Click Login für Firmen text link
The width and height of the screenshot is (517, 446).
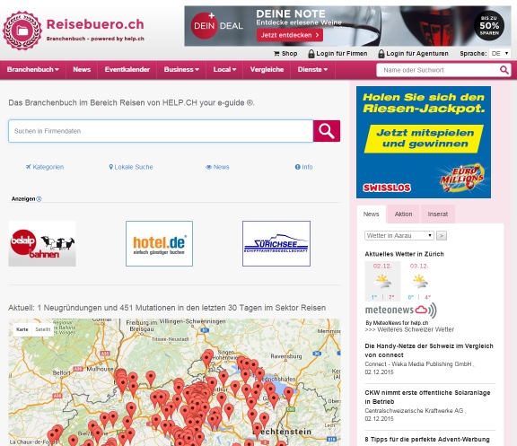[x=342, y=54]
